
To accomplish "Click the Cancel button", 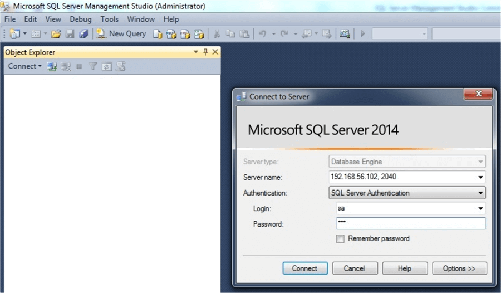I will [x=355, y=268].
